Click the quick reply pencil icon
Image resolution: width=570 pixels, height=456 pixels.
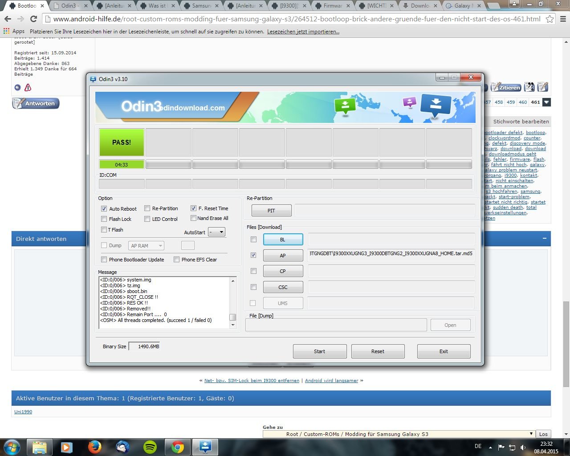543,87
